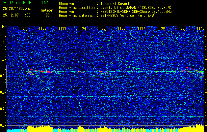The width and height of the screenshot is (207, 132).
Task: Click the meteor label
Action: (x=47, y=10)
